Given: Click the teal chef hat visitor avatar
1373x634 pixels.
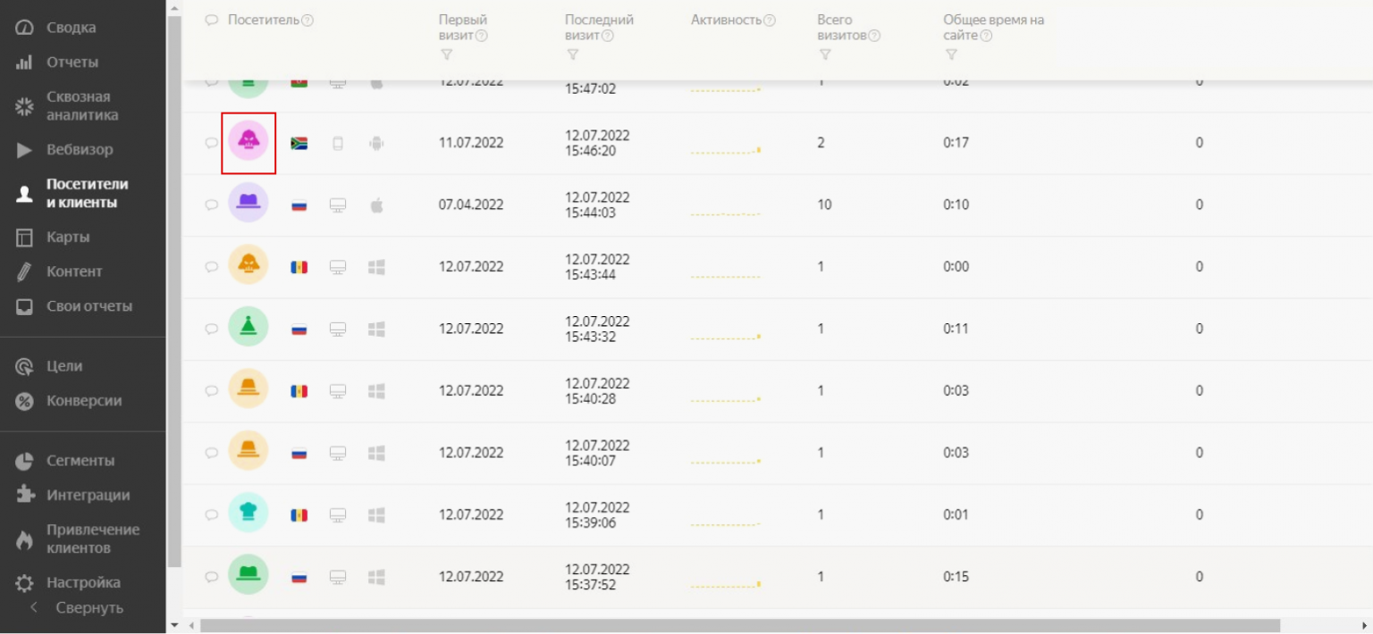Looking at the screenshot, I should coord(248,513).
